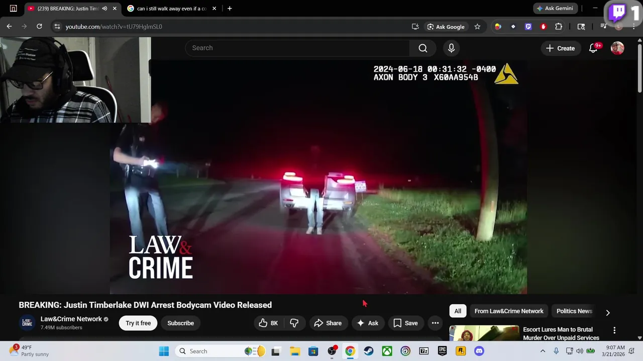Screen dimensions: 643x361
Task: Click the multicolor circles extension icon
Action: 498,27
